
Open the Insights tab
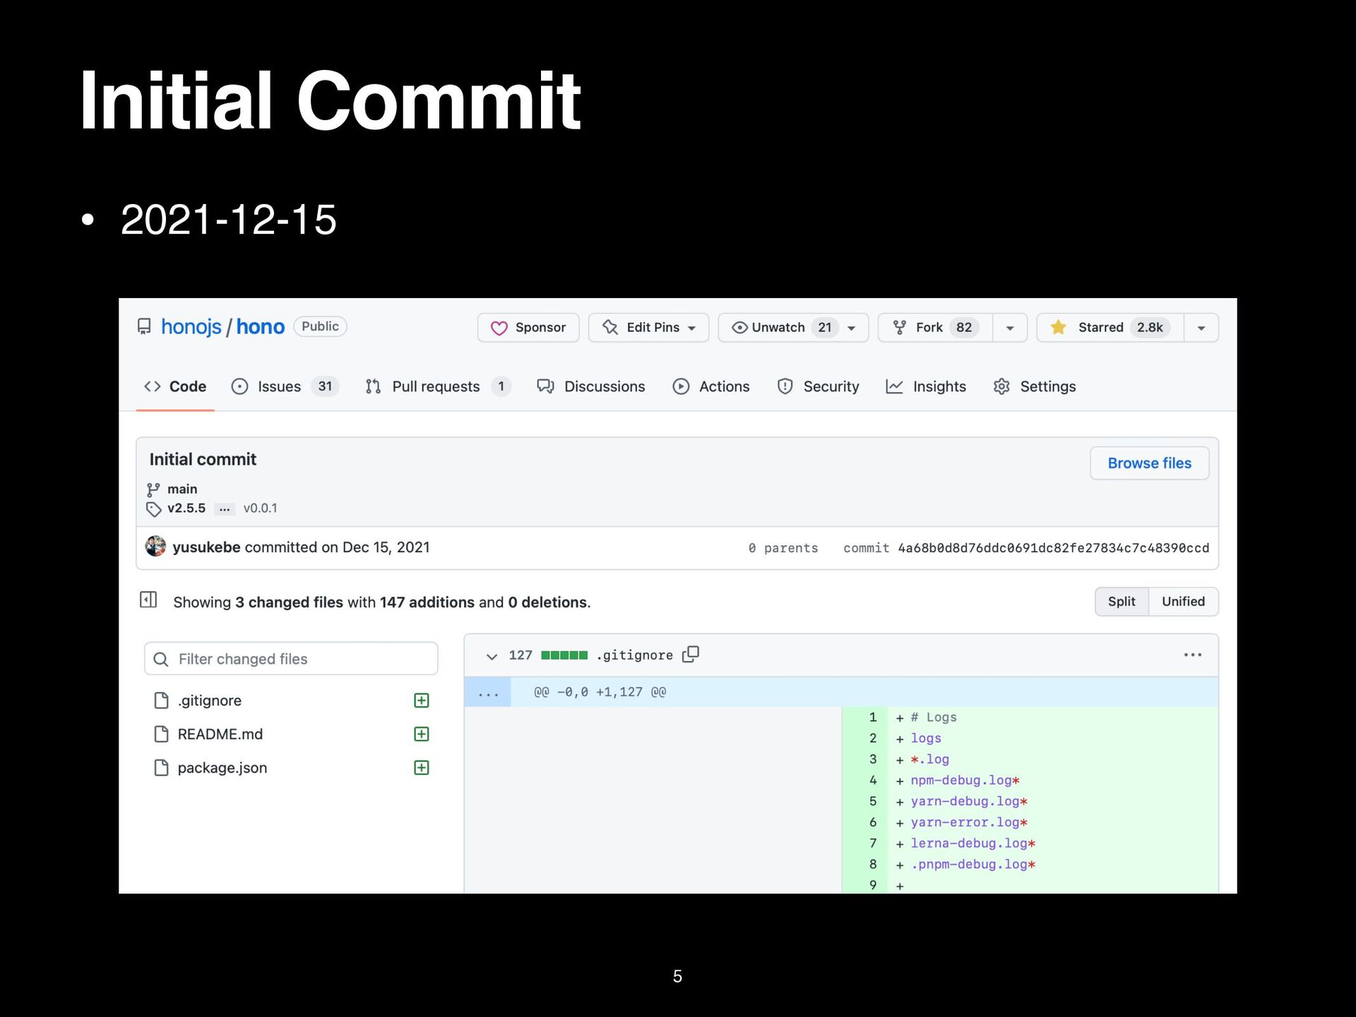click(x=926, y=386)
